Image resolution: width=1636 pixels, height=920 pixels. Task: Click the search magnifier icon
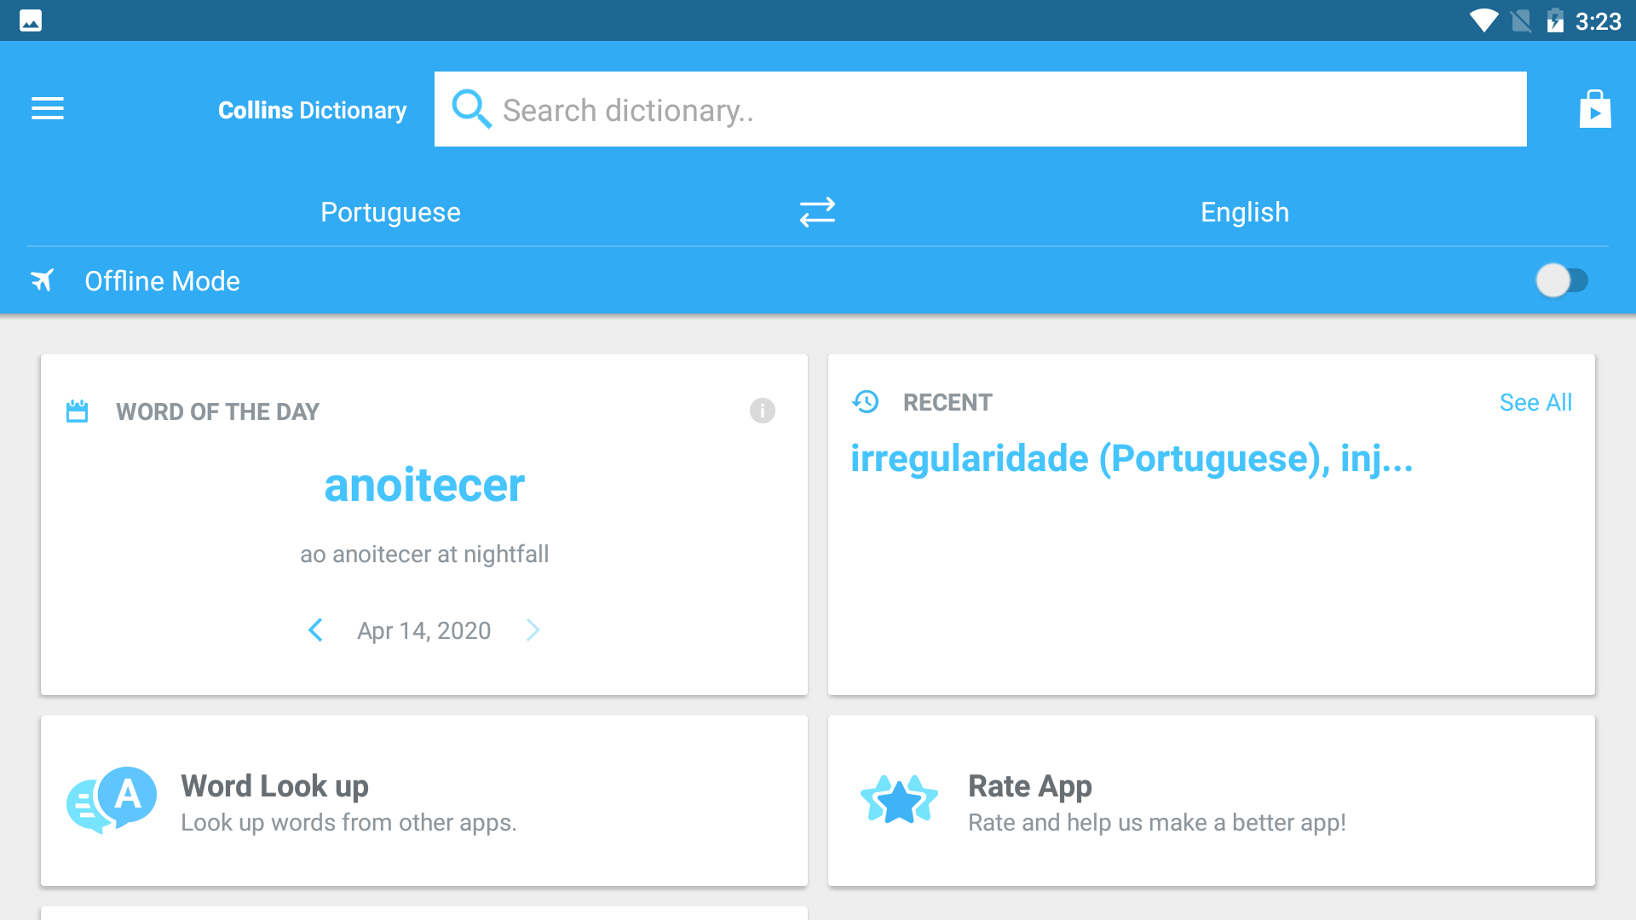click(x=471, y=109)
